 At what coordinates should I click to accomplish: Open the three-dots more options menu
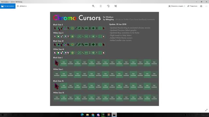point(206,6)
